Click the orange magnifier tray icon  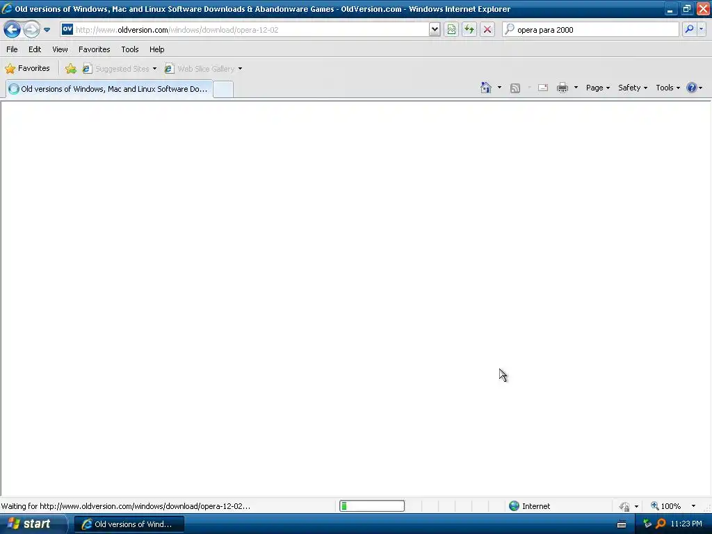tap(661, 524)
